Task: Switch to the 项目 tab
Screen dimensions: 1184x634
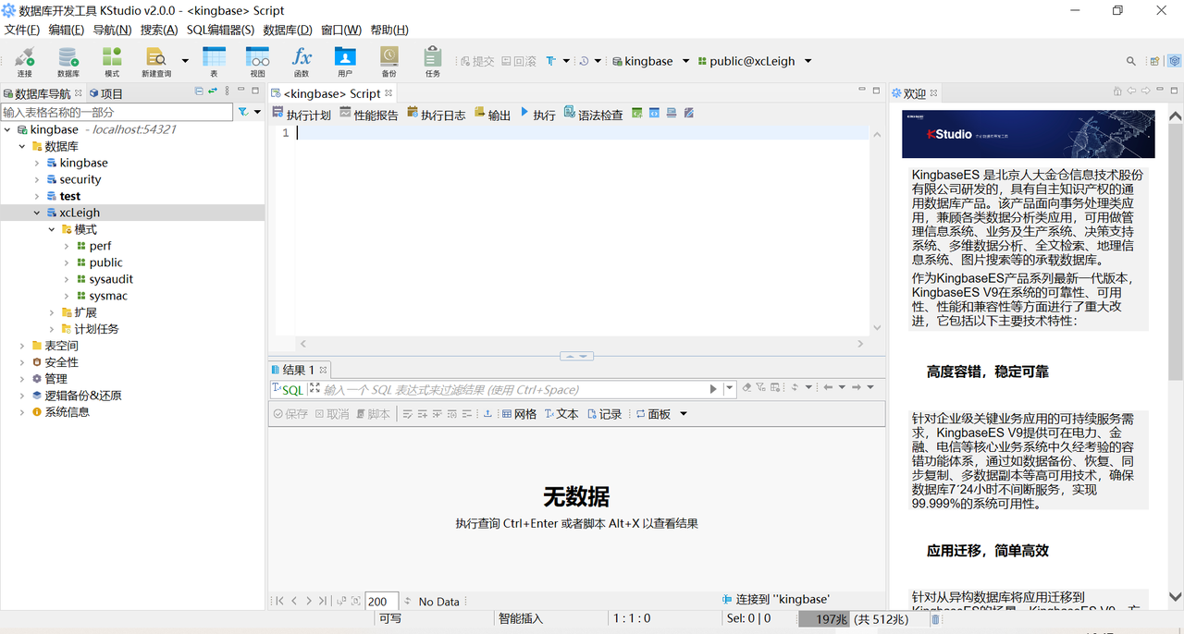Action: pos(106,93)
